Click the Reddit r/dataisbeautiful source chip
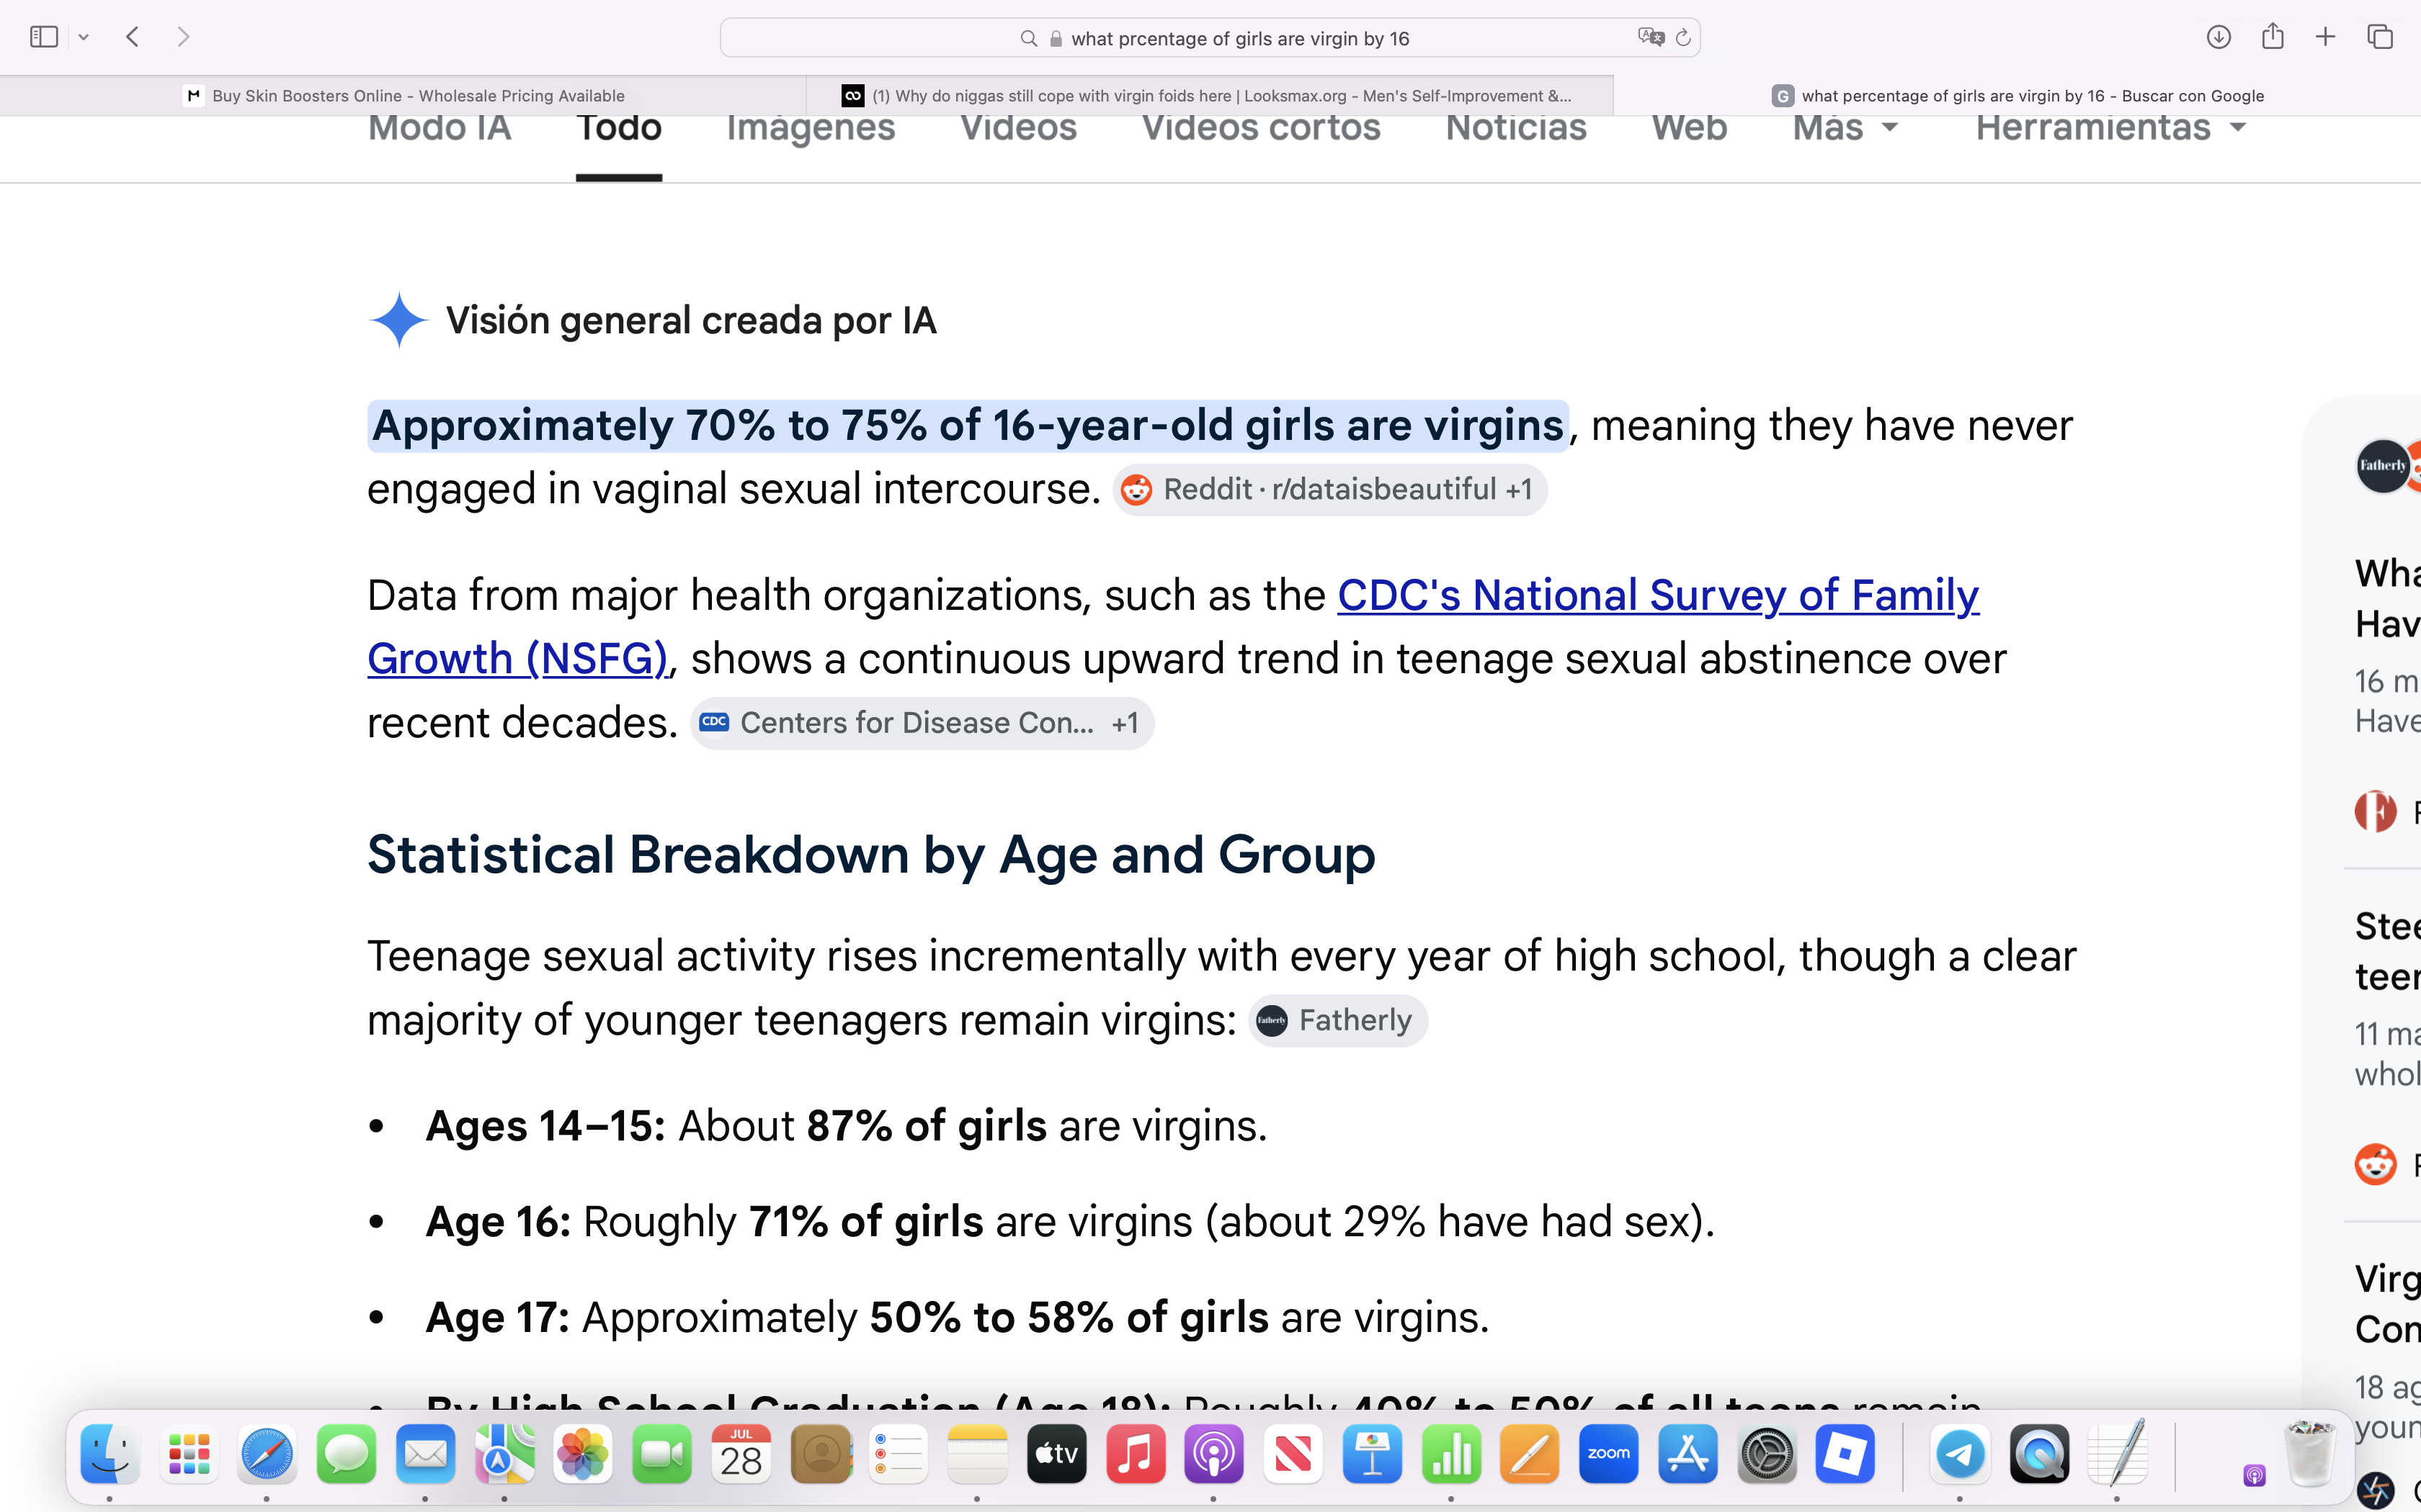This screenshot has width=2421, height=1512. pyautogui.click(x=1329, y=490)
